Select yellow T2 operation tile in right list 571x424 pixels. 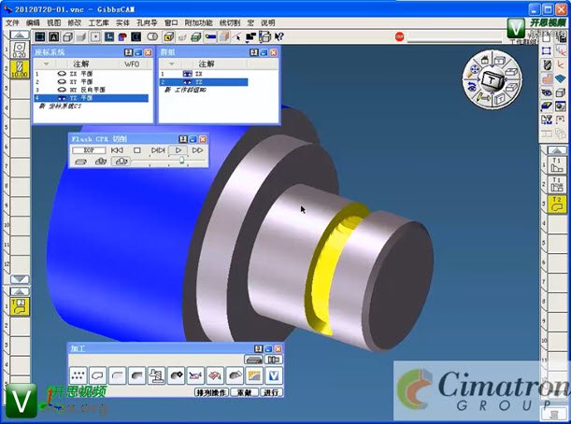(557, 205)
